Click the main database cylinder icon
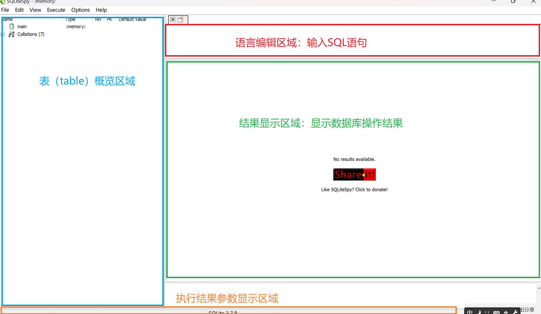The height and width of the screenshot is (314, 541). [11, 26]
